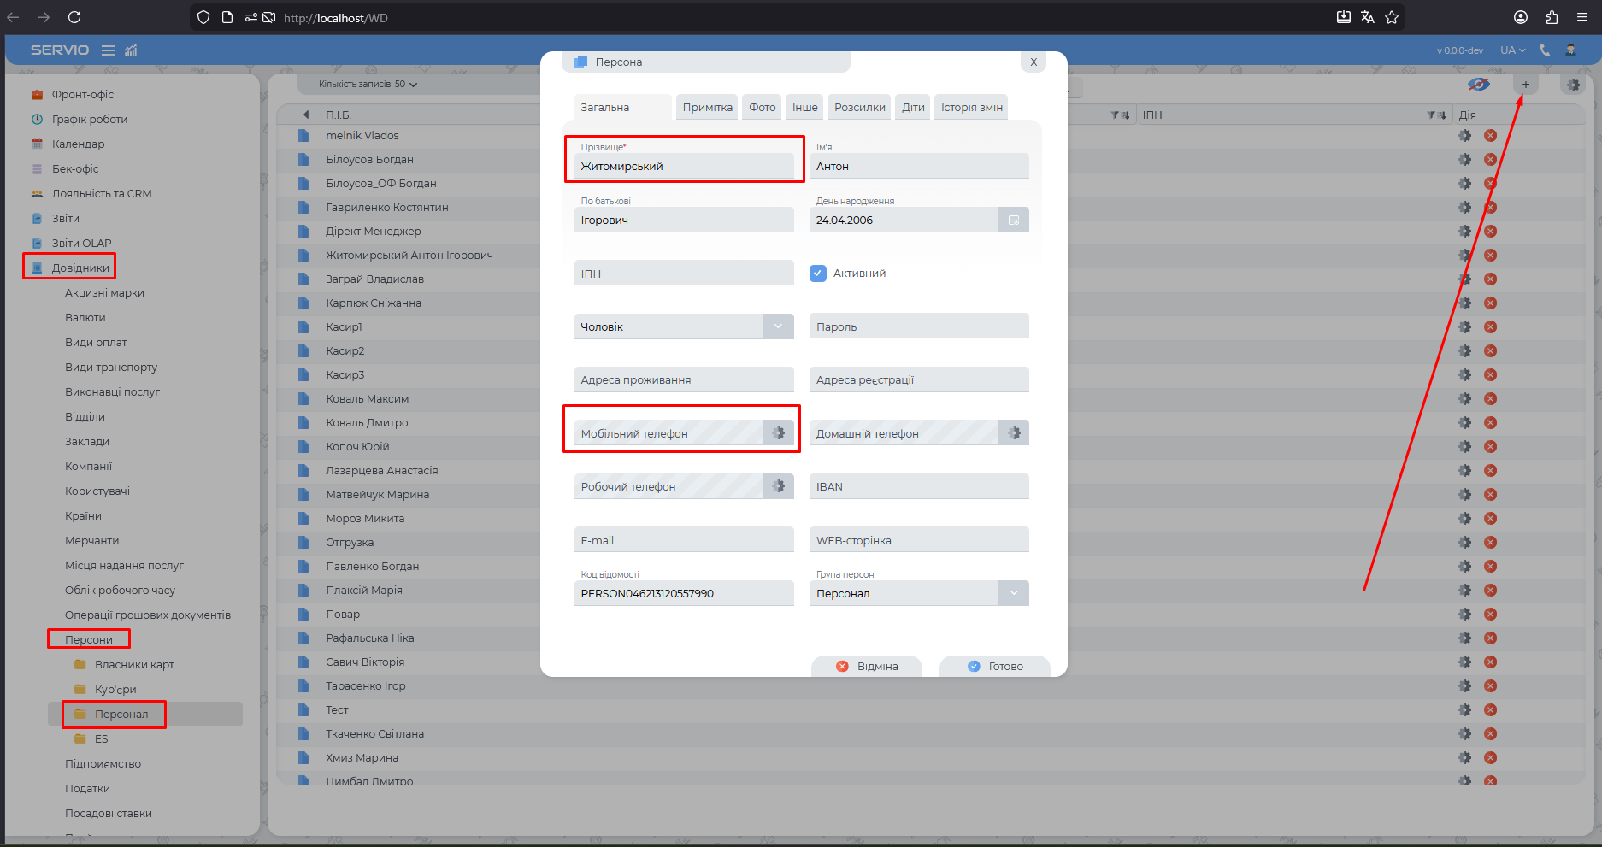Click gear icon beside Робочий телефон field
The height and width of the screenshot is (847, 1602).
pos(778,486)
